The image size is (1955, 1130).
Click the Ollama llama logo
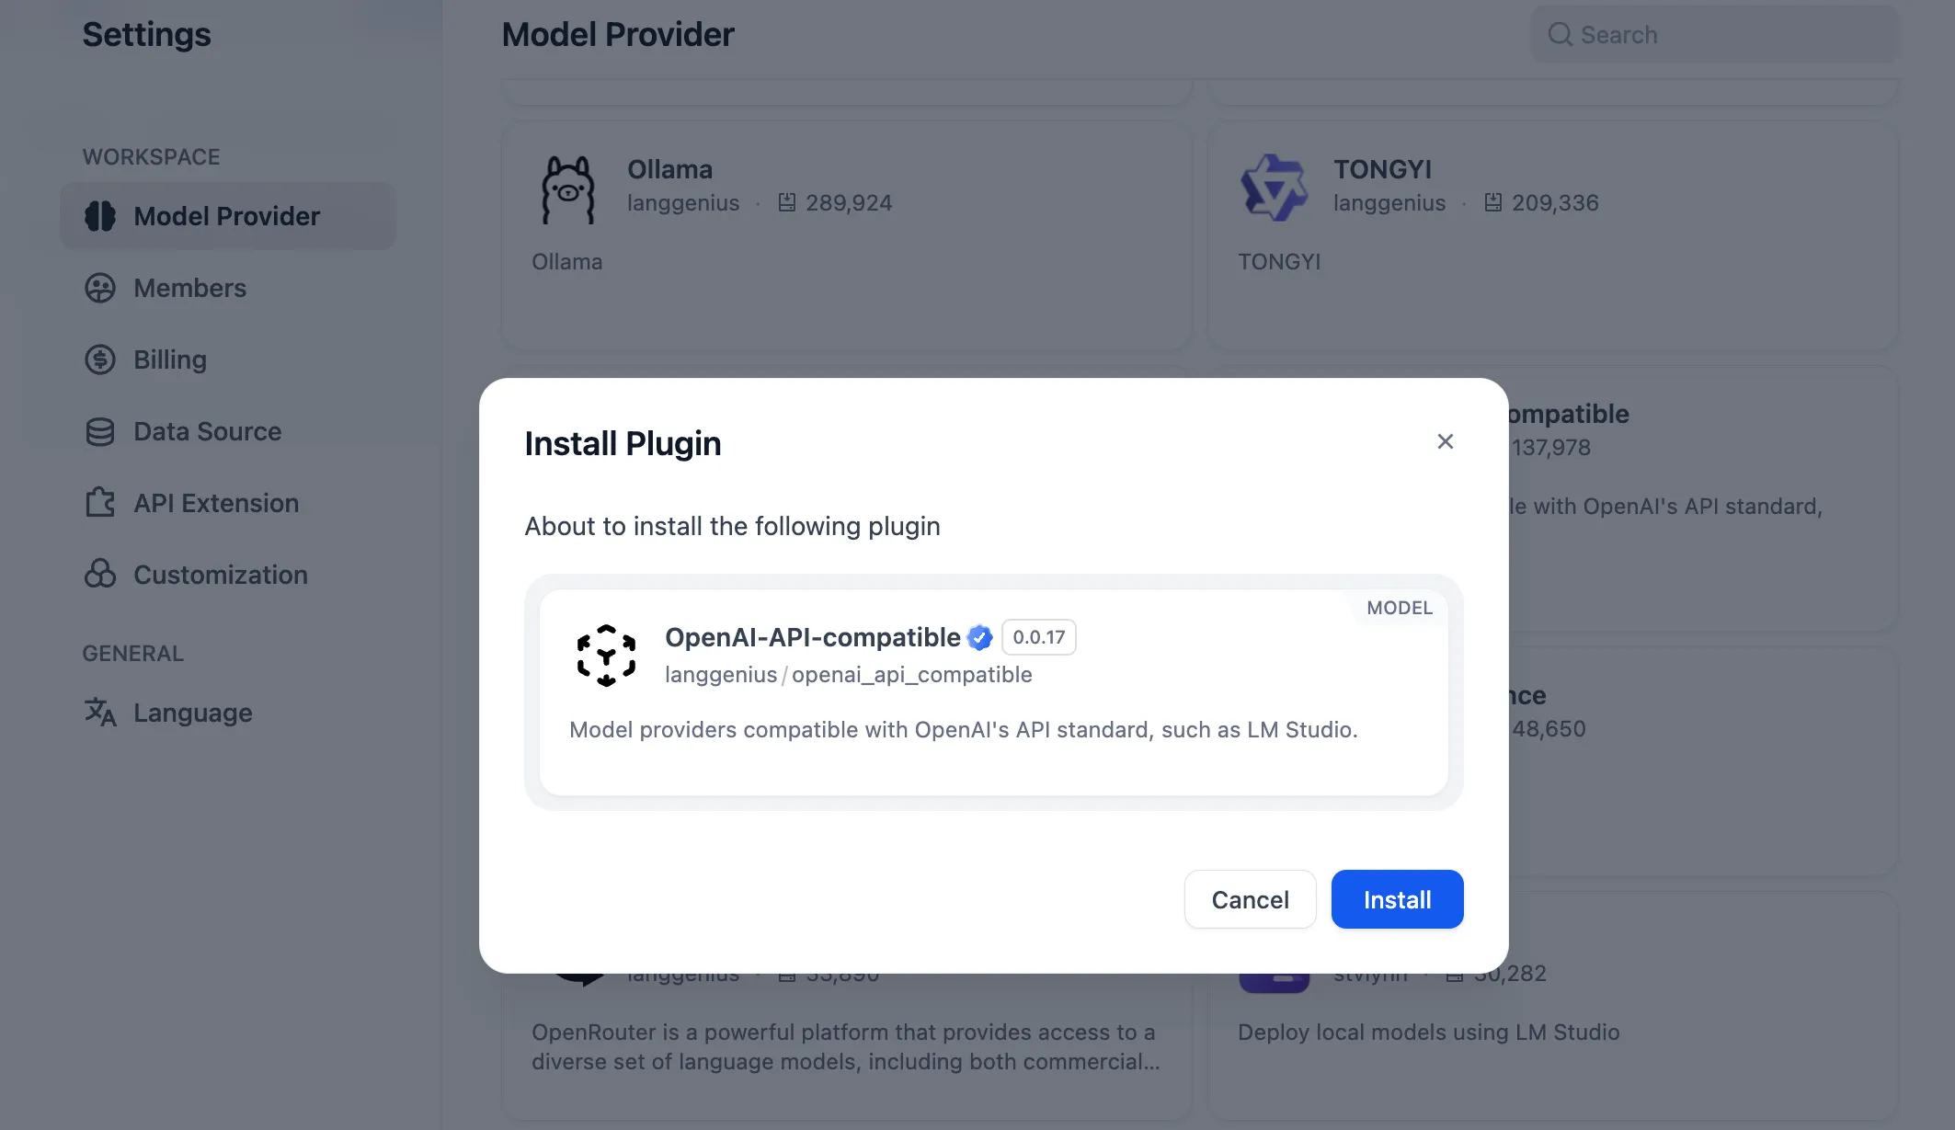[567, 189]
